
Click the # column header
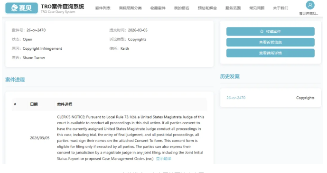coord(15,104)
